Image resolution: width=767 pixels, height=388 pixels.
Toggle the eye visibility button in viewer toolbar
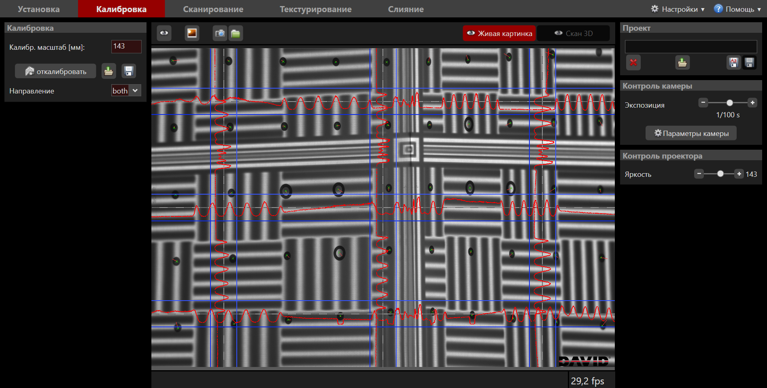(x=164, y=33)
